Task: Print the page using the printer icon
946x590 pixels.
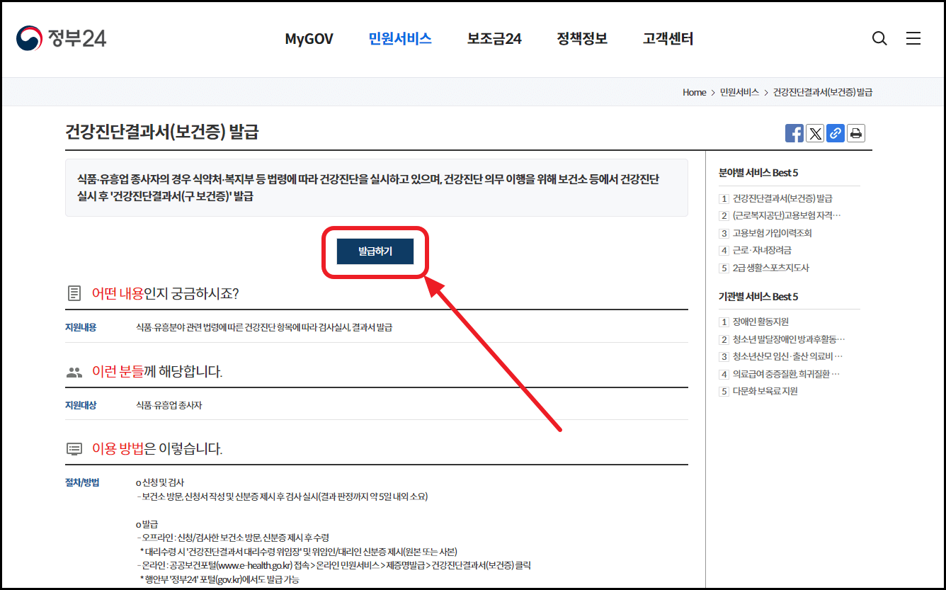Action: coord(855,132)
